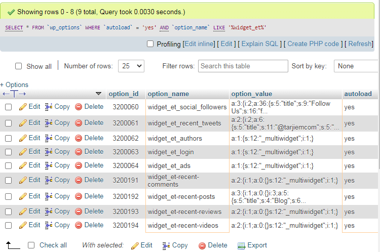
Task: Click the option_value cell for widget_et_recent_tweets
Action: coord(285,123)
